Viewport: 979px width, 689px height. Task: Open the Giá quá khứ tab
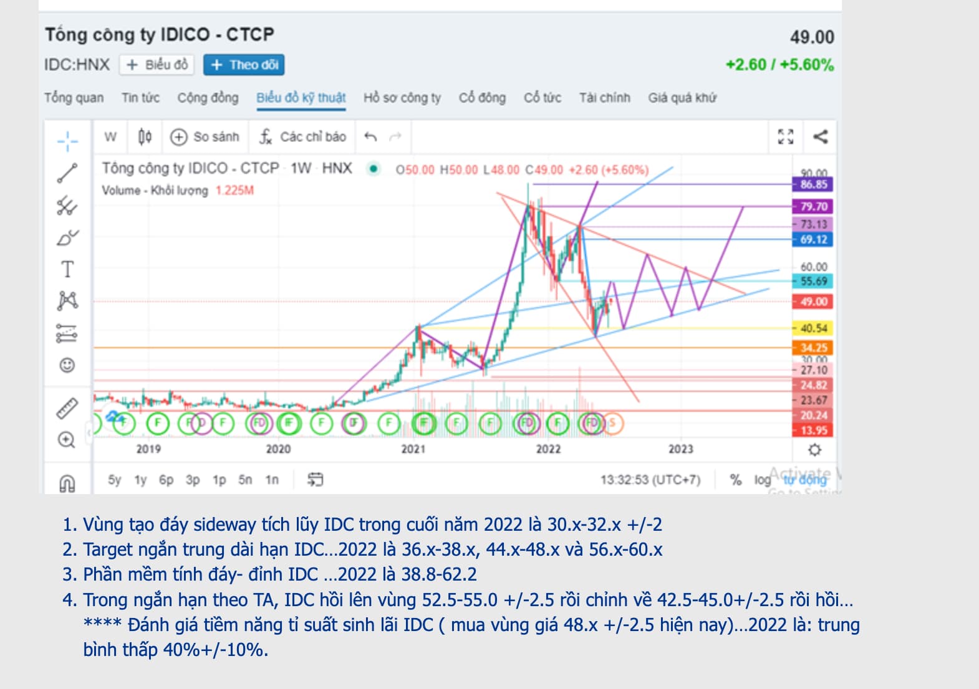682,98
